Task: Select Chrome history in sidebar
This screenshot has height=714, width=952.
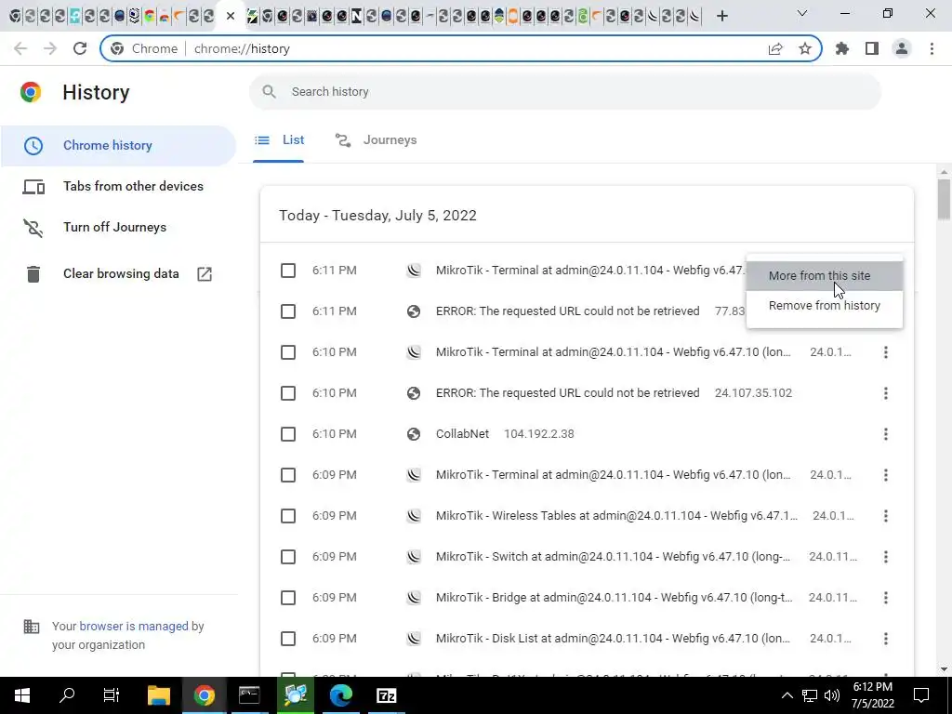Action: click(118, 145)
